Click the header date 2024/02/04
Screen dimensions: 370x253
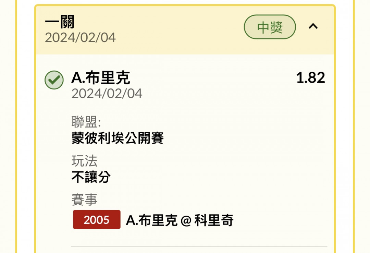80,38
